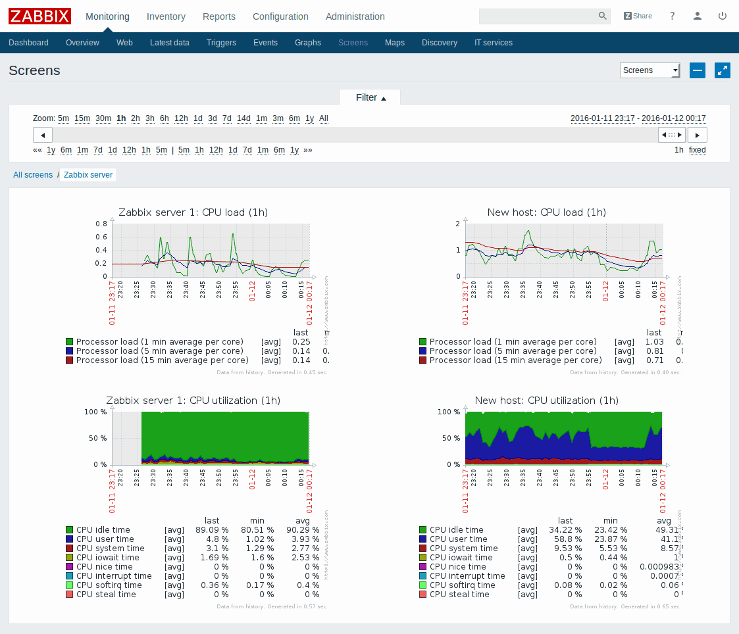Open the Screens dropdown selector
The image size is (739, 634).
[x=650, y=70]
